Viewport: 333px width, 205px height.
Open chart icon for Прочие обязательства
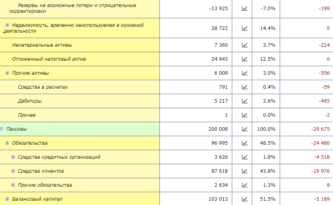click(x=244, y=185)
